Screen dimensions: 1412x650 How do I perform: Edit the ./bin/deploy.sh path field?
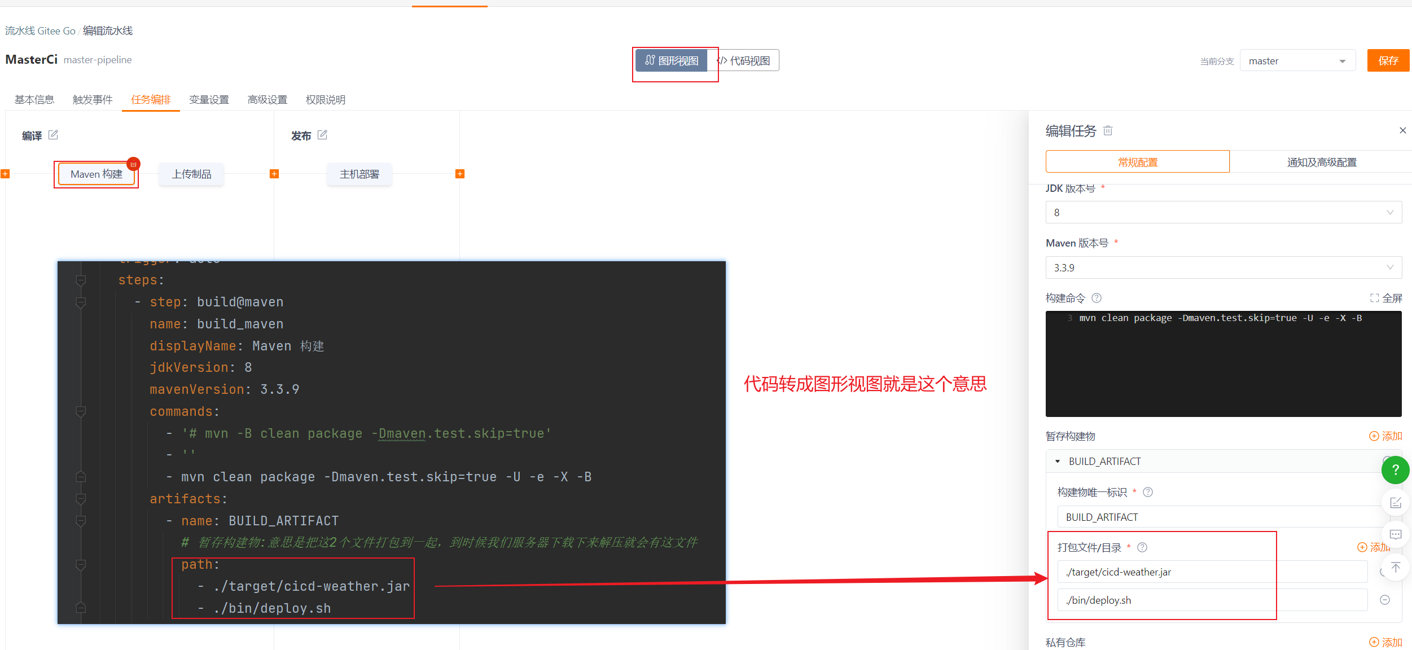coord(1212,600)
